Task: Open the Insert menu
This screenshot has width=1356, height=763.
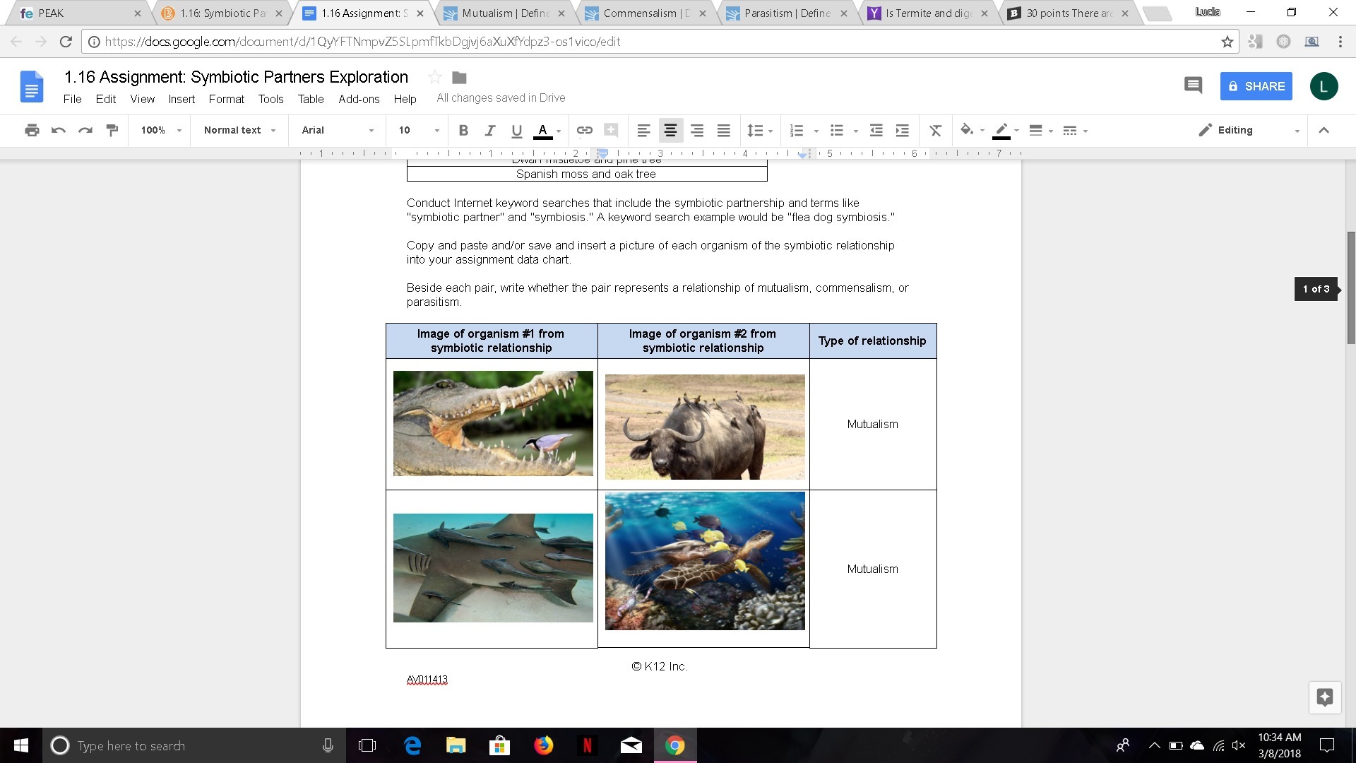Action: pos(181,99)
